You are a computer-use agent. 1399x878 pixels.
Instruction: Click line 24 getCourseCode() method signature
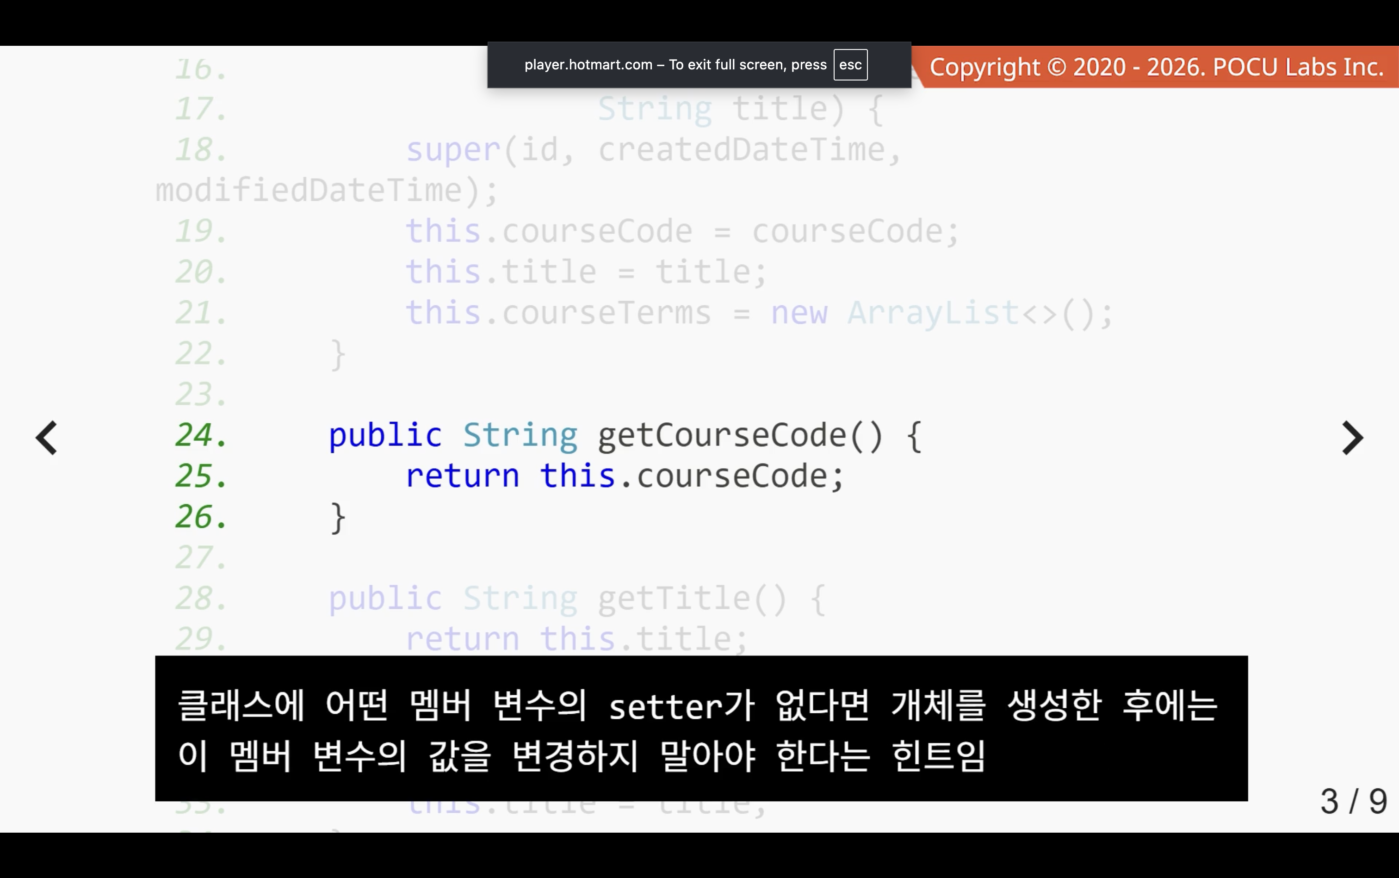click(x=625, y=435)
